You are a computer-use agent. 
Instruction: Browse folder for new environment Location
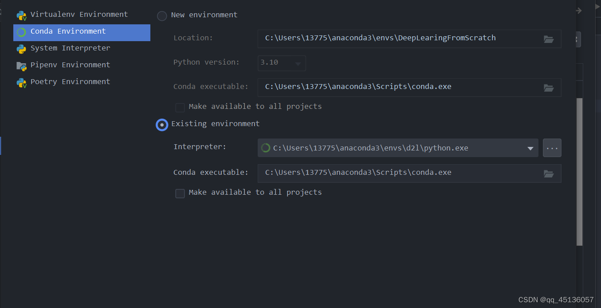[x=549, y=39]
